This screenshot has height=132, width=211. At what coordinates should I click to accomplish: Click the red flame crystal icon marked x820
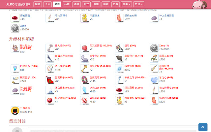click(x=84, y=100)
